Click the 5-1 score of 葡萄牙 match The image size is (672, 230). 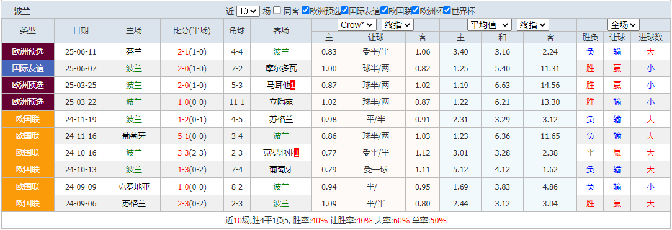tap(184, 136)
